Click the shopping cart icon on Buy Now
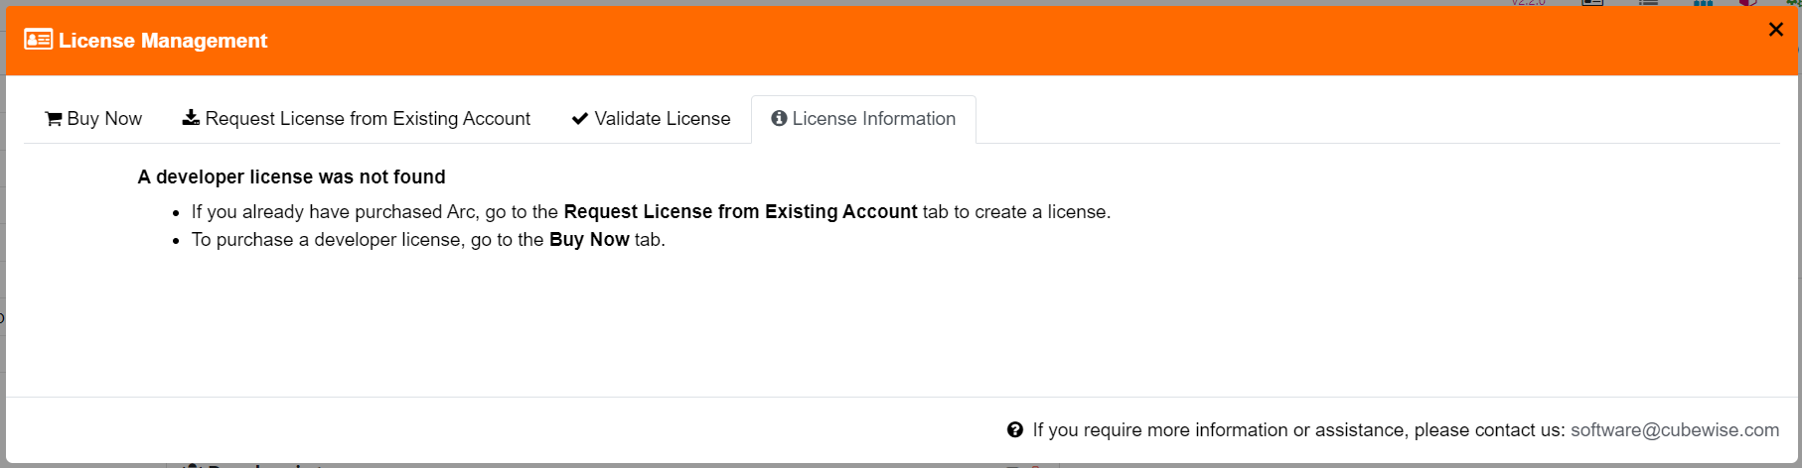This screenshot has width=1802, height=468. coord(54,119)
